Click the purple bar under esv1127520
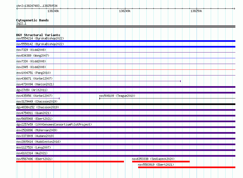The width and height of the screenshot is (243, 178). (x=126, y=150)
